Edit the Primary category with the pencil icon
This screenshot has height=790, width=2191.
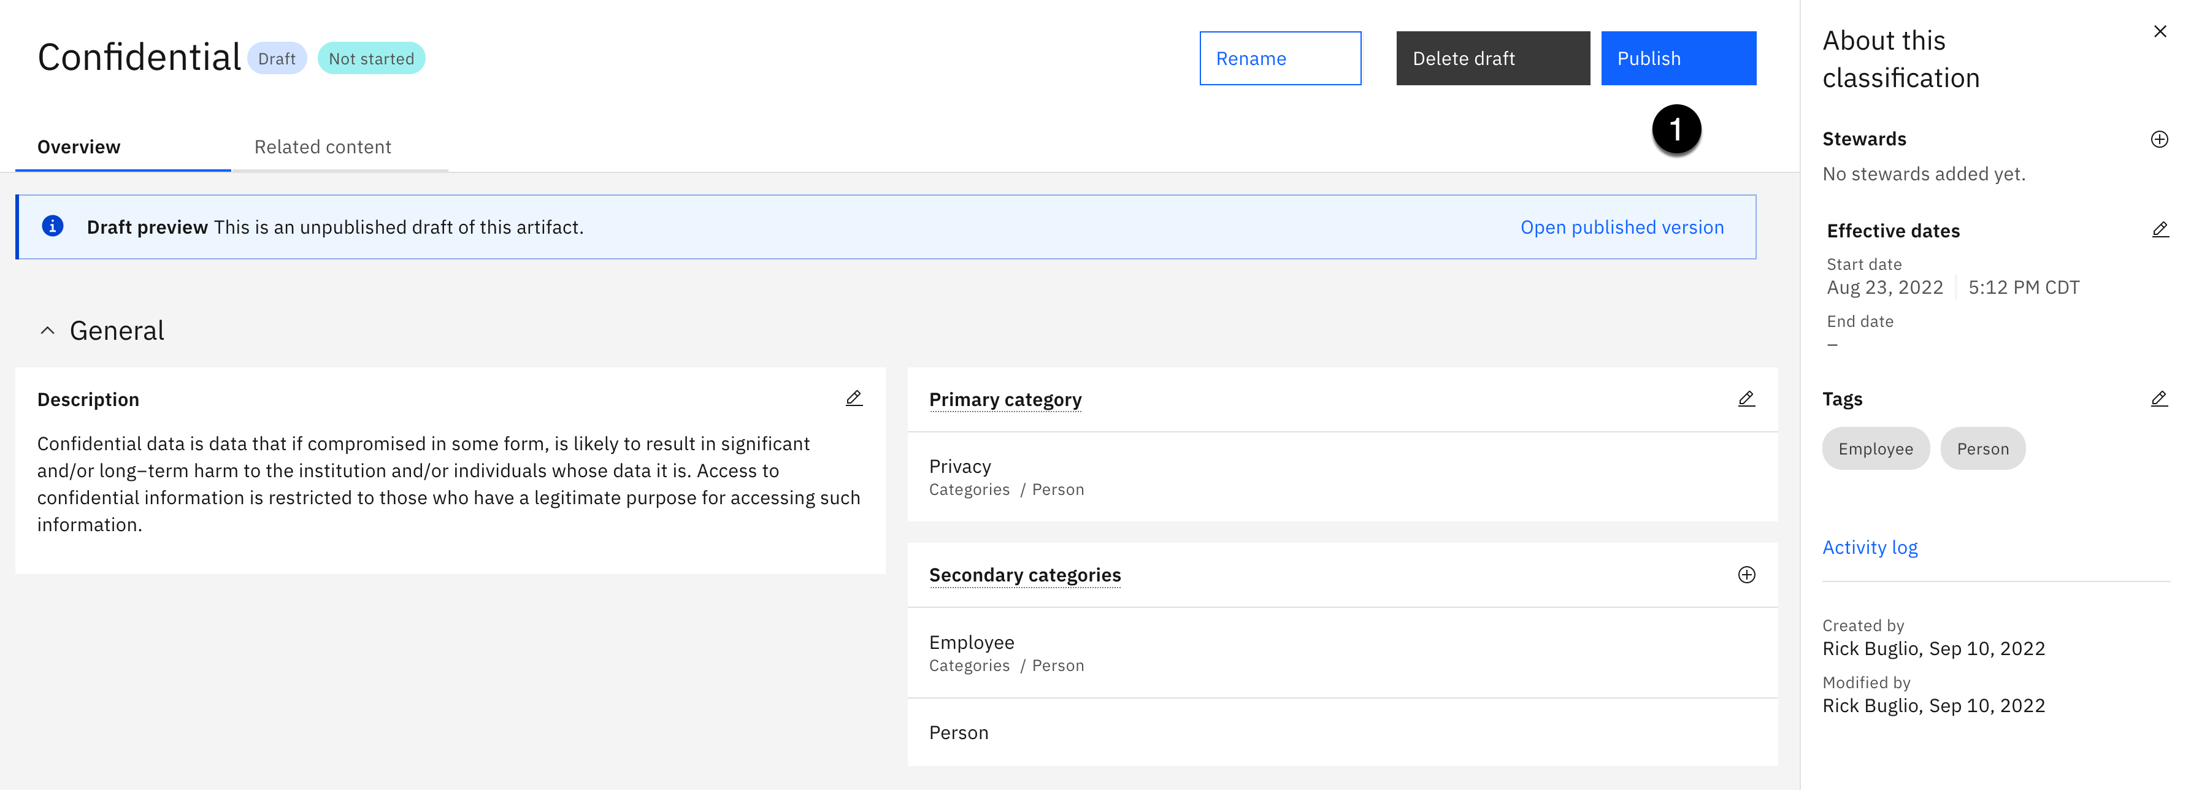tap(1746, 398)
